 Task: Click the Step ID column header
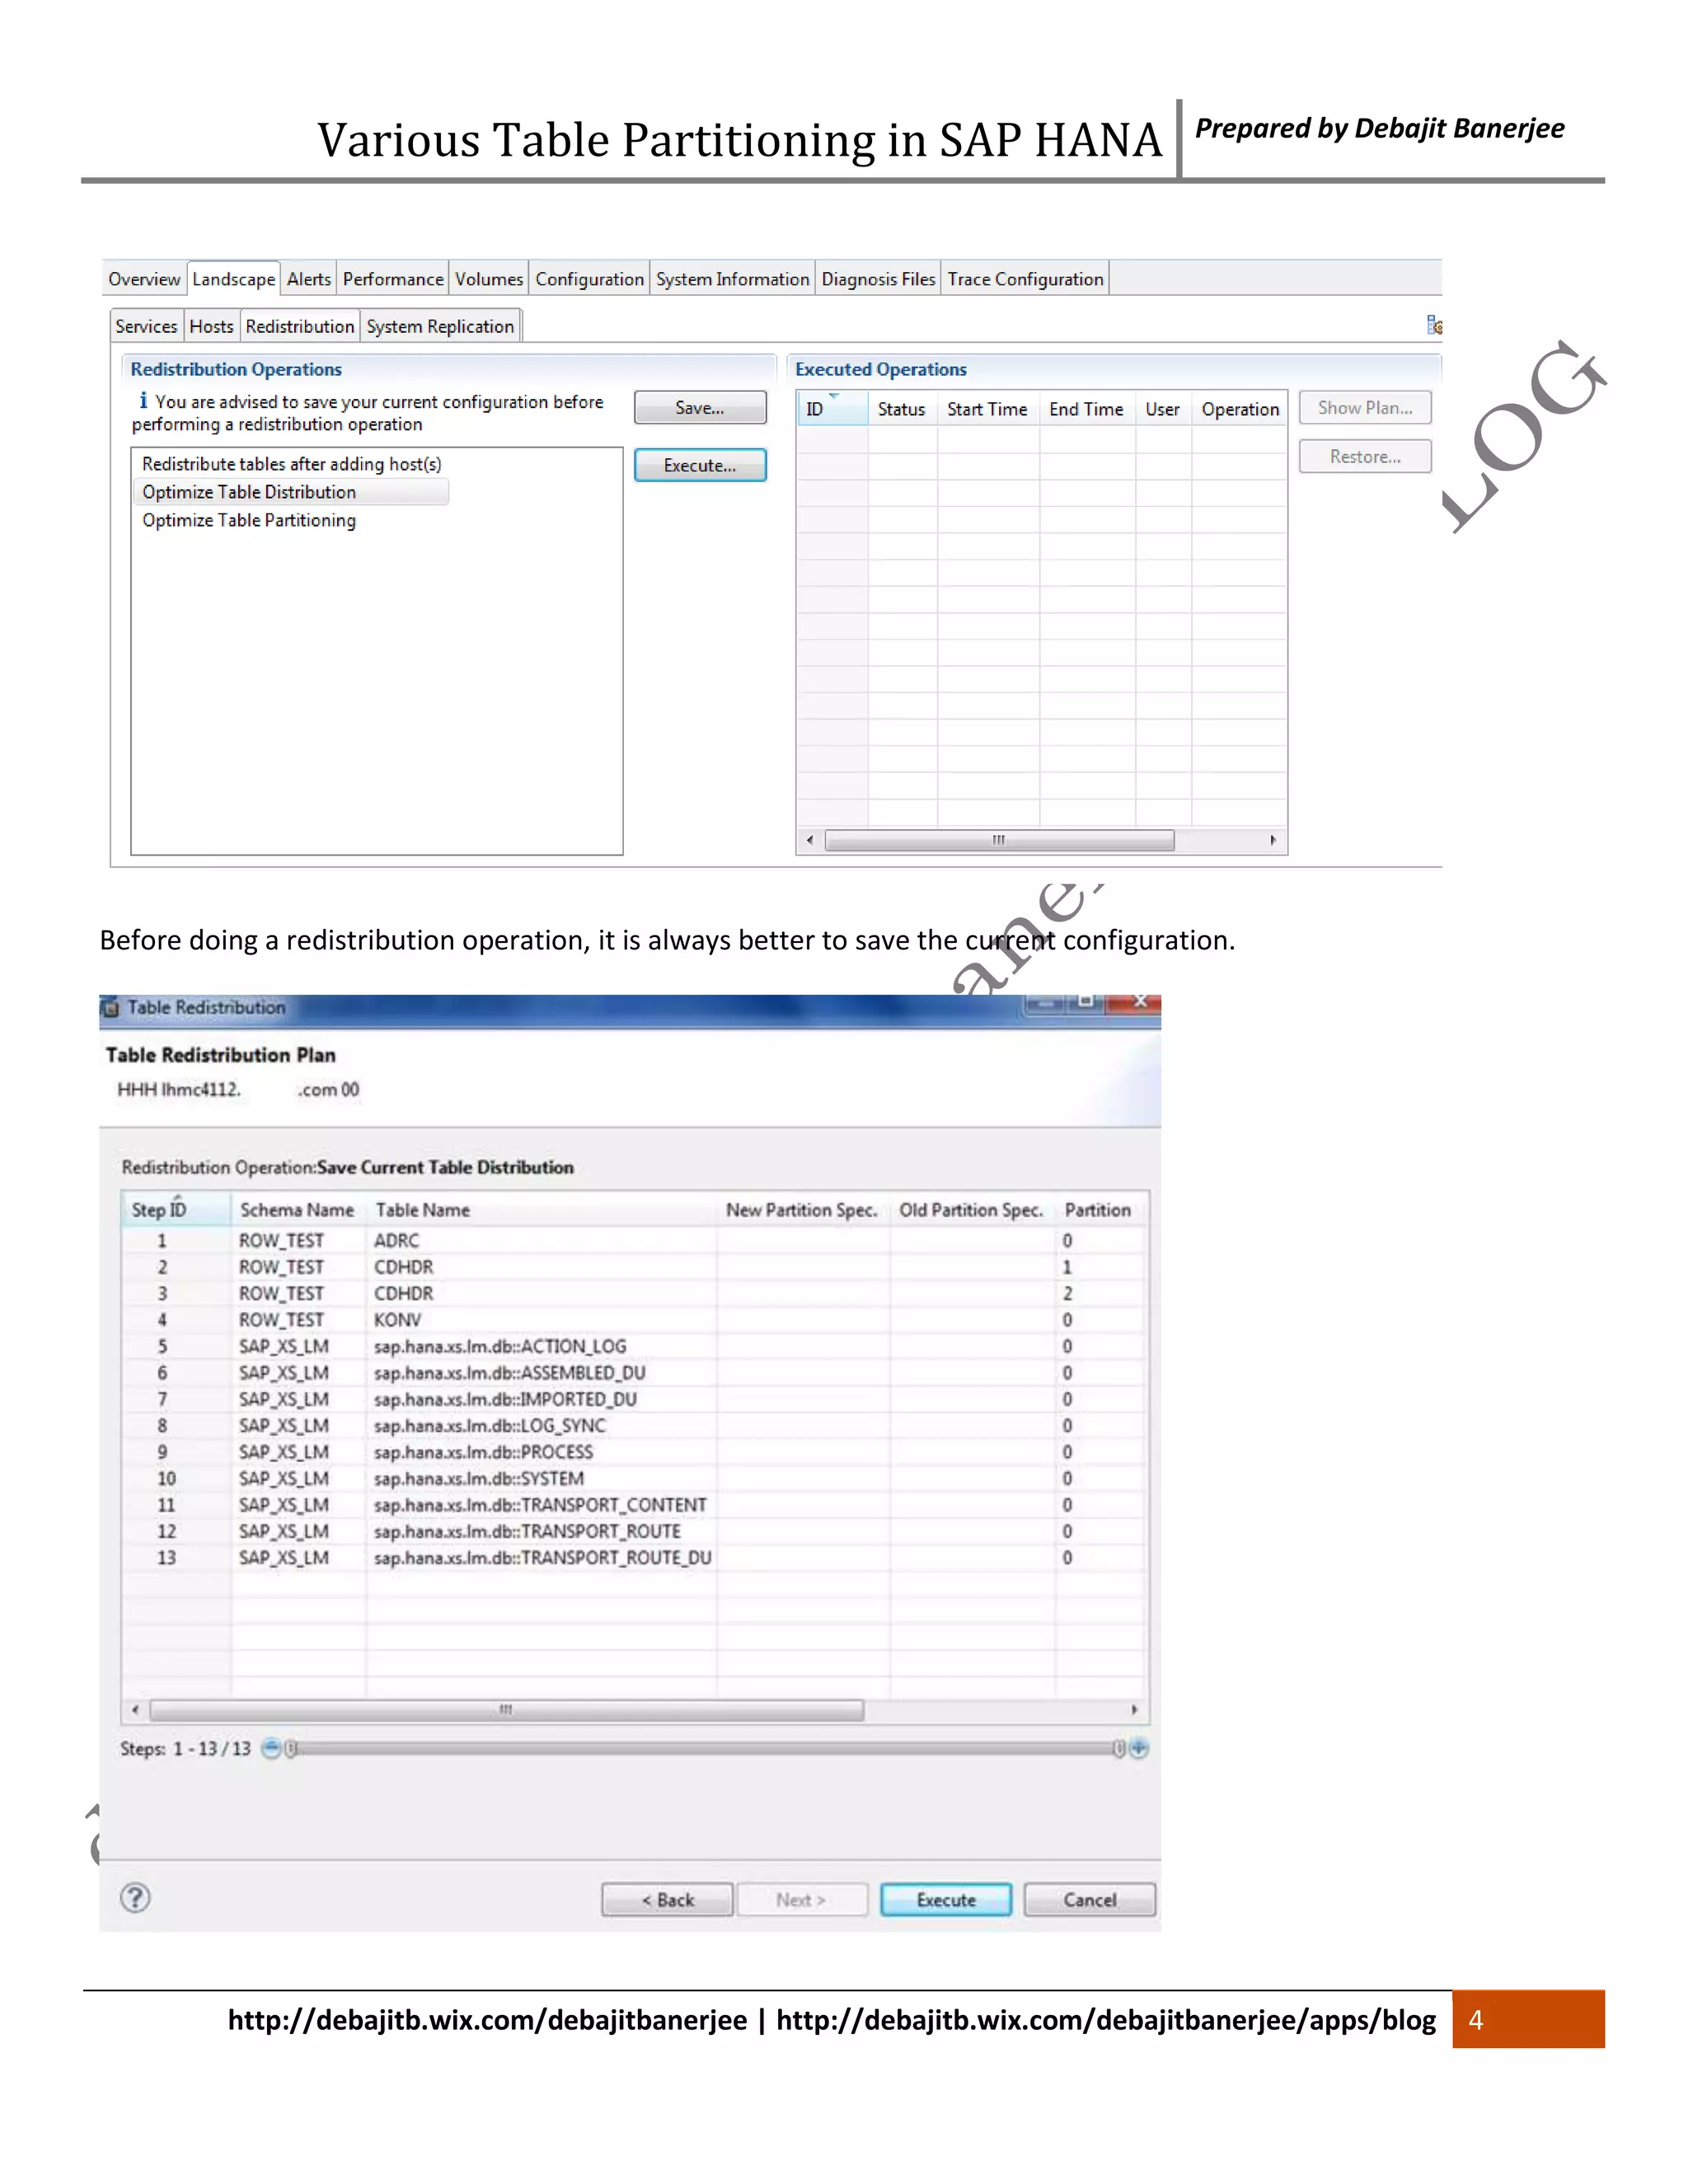pos(176,1209)
